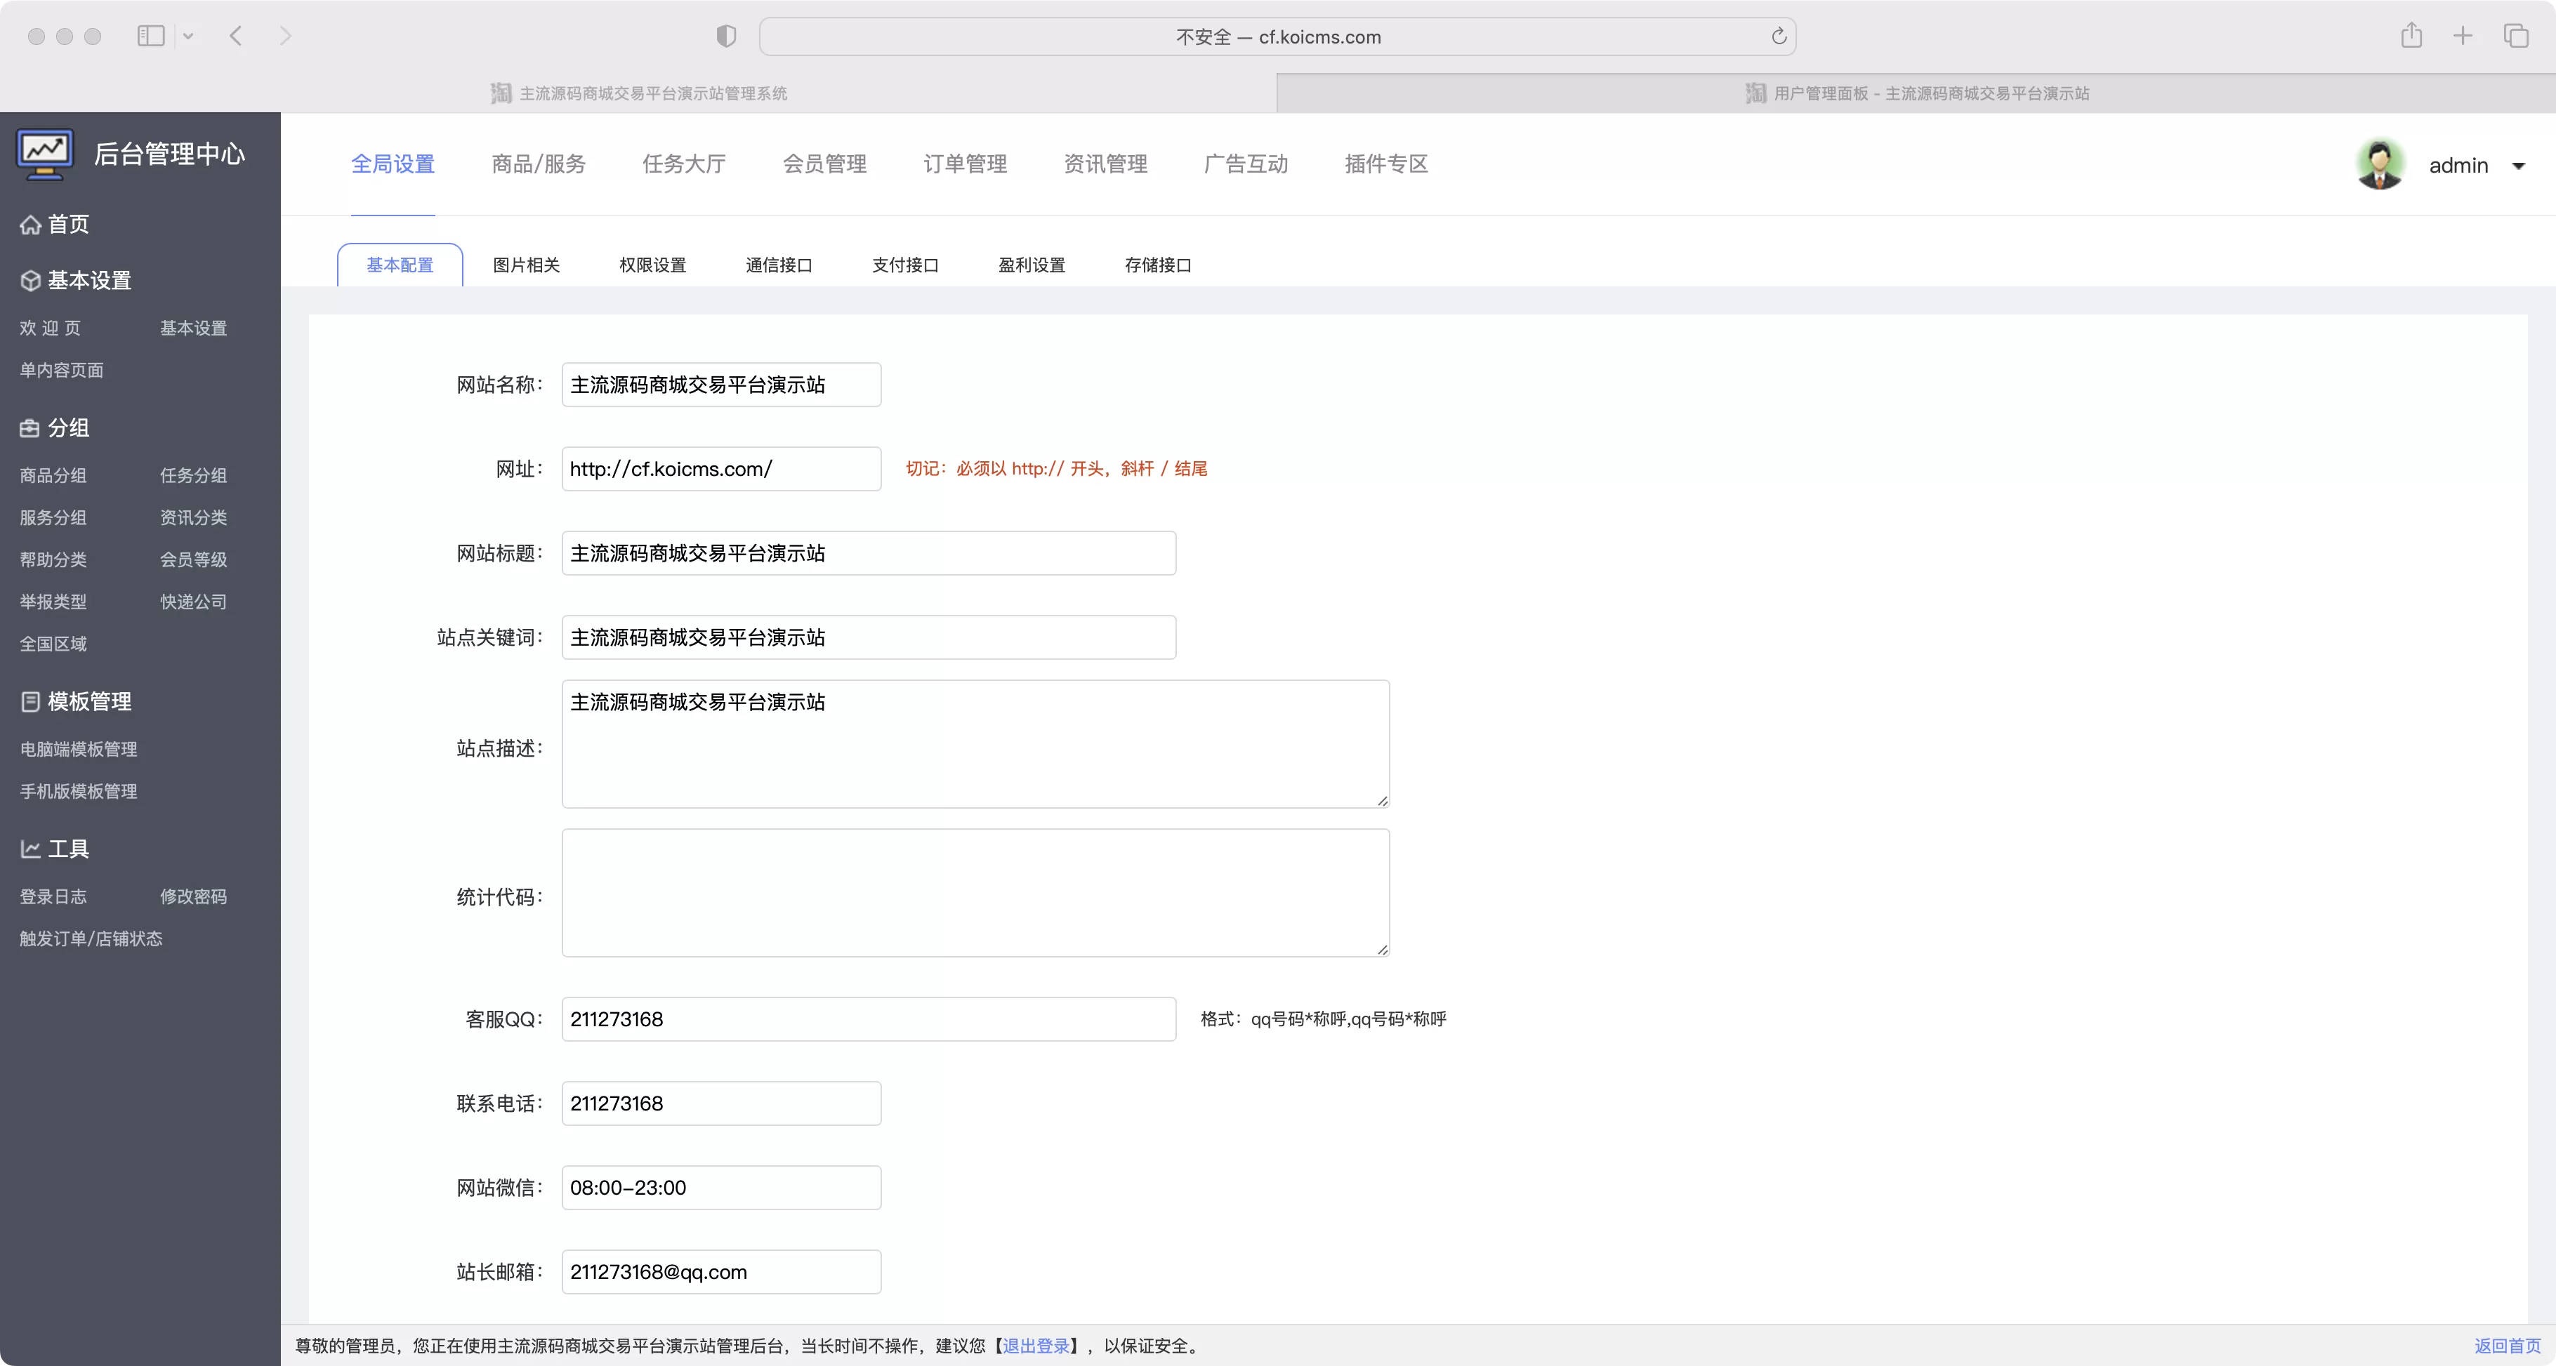Open 欢迎页 in the sidebar
This screenshot has width=2556, height=1366.
(x=51, y=329)
